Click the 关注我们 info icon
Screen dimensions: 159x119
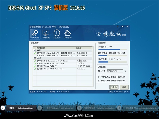pyautogui.click(x=57, y=34)
